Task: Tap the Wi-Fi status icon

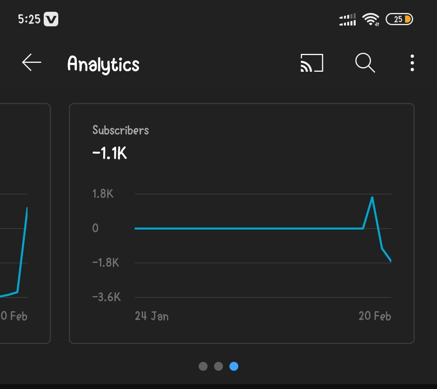Action: click(371, 19)
